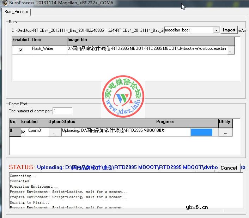The image size is (249, 218).
Task: Open Comm0 Option ... button
Action: coord(55,132)
